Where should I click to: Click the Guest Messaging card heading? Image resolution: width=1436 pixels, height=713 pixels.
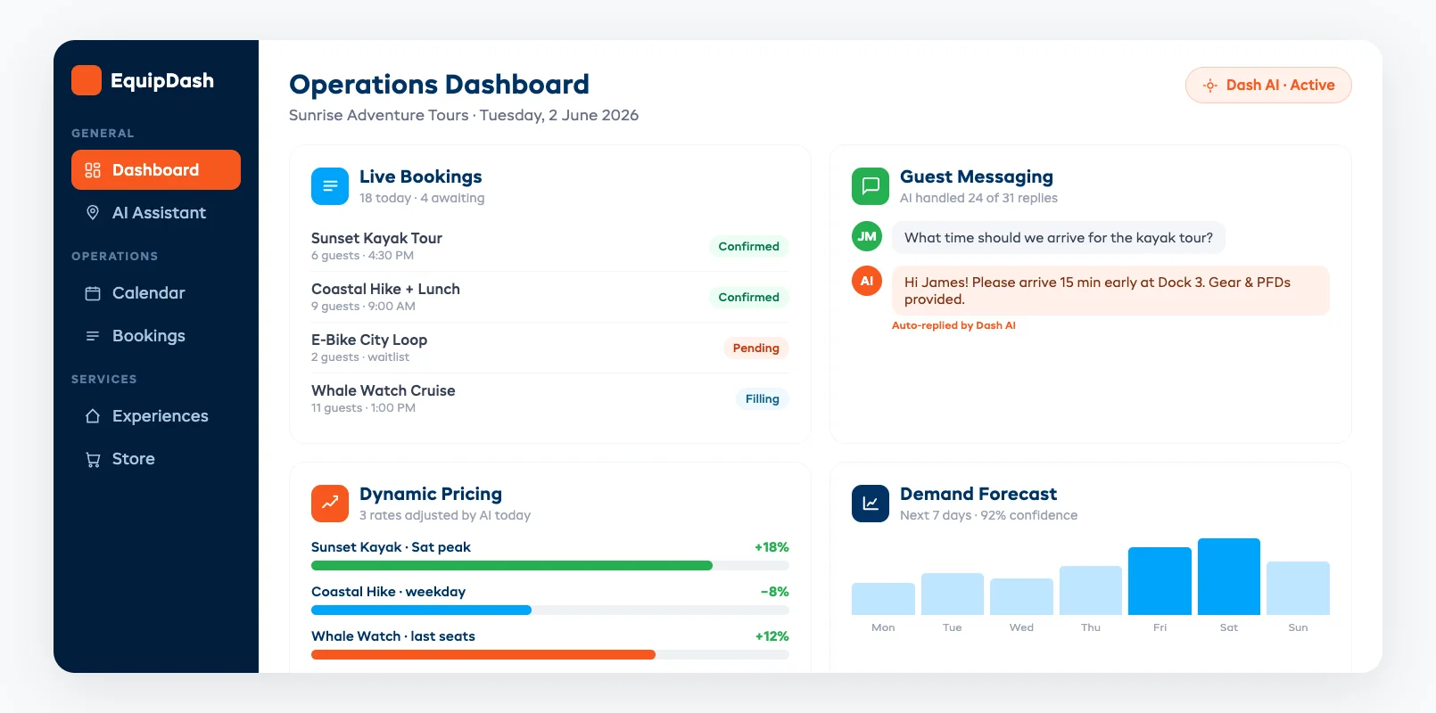pyautogui.click(x=977, y=176)
